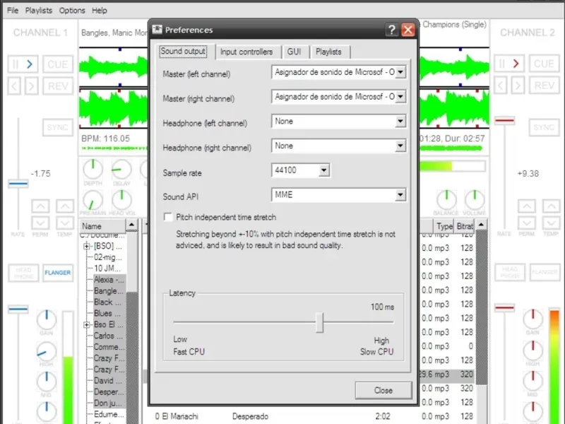Click Channel 2 MID knob
This screenshot has height=424, width=565.
click(533, 381)
